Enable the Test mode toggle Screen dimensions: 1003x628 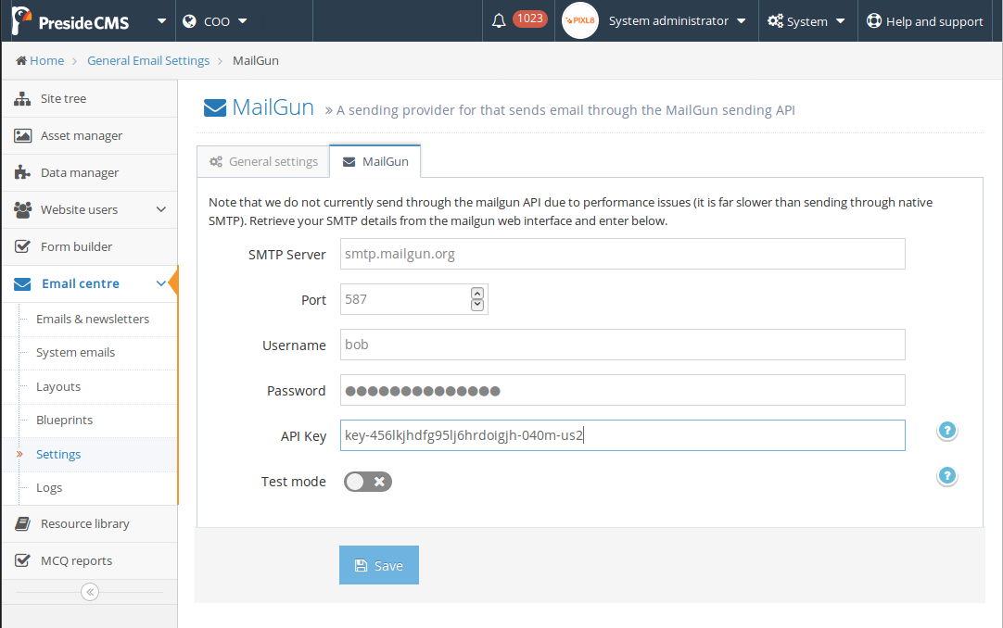pyautogui.click(x=368, y=482)
